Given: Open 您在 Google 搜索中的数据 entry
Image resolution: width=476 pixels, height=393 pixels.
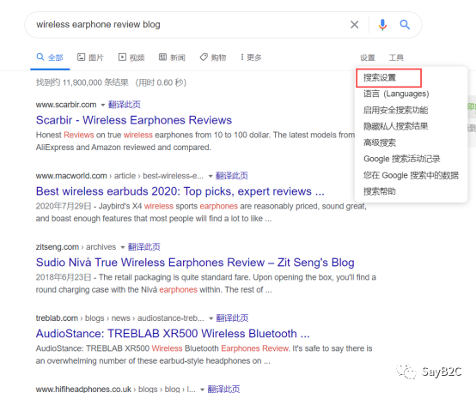Looking at the screenshot, I should pyautogui.click(x=411, y=175).
